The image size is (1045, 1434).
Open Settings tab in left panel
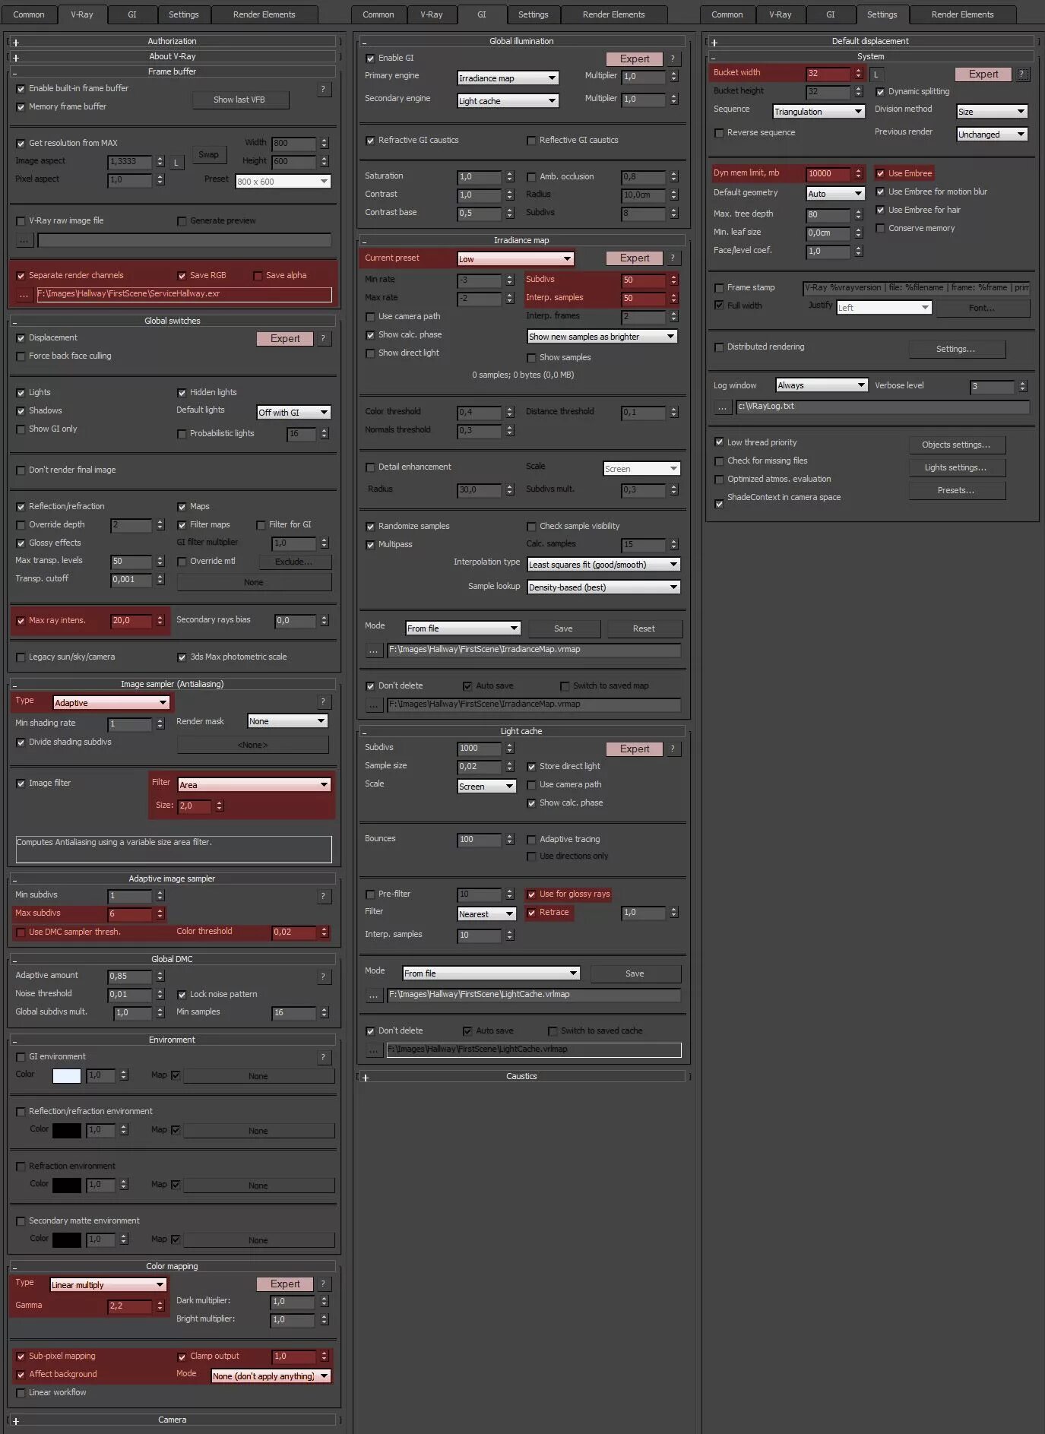coord(183,14)
